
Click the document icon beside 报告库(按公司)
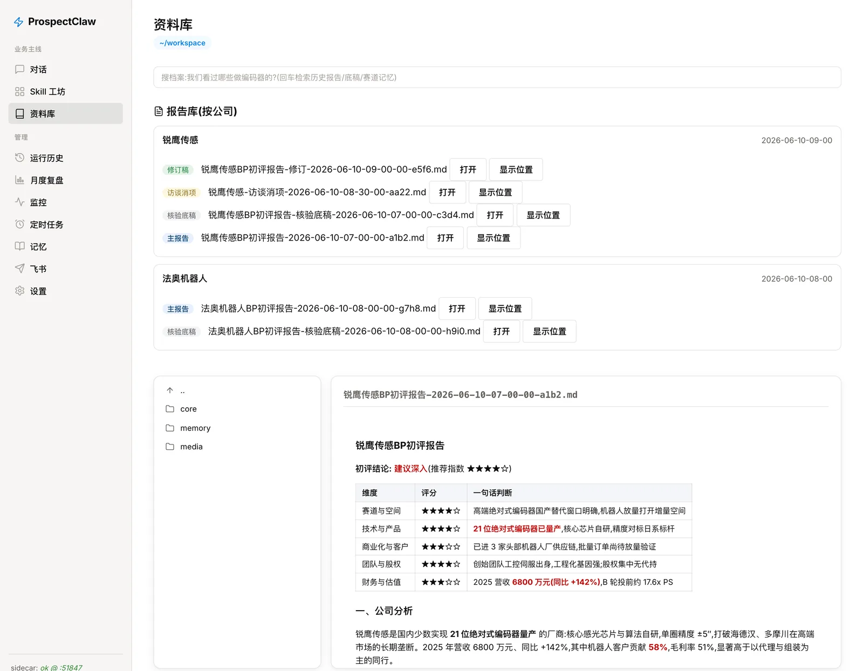click(x=159, y=111)
